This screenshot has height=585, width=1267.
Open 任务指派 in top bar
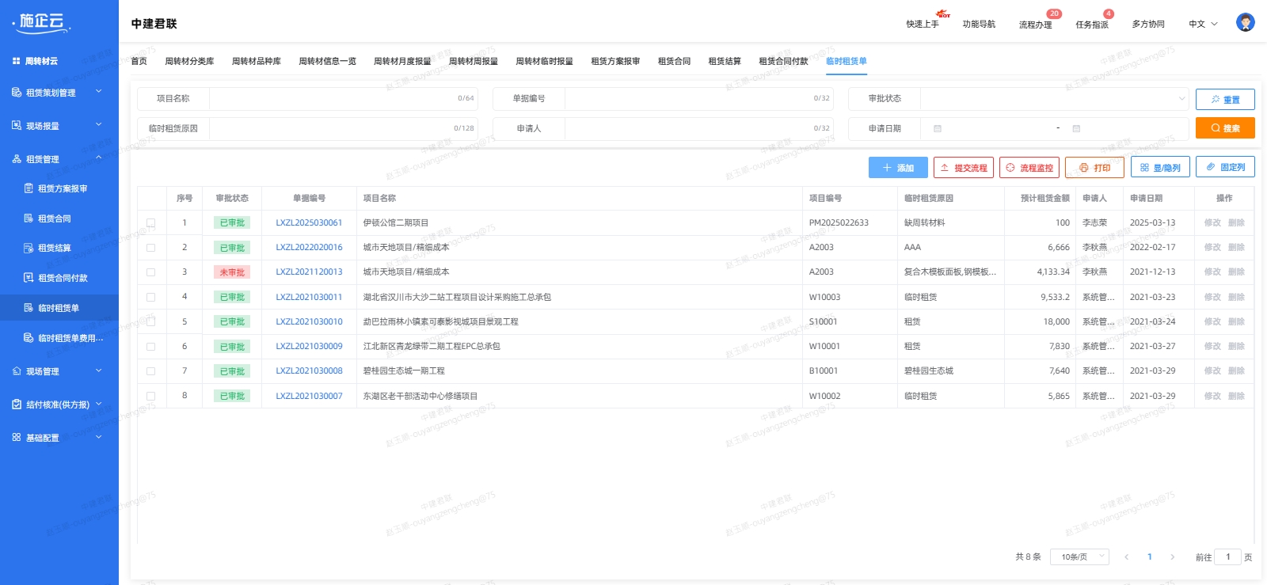1092,25
